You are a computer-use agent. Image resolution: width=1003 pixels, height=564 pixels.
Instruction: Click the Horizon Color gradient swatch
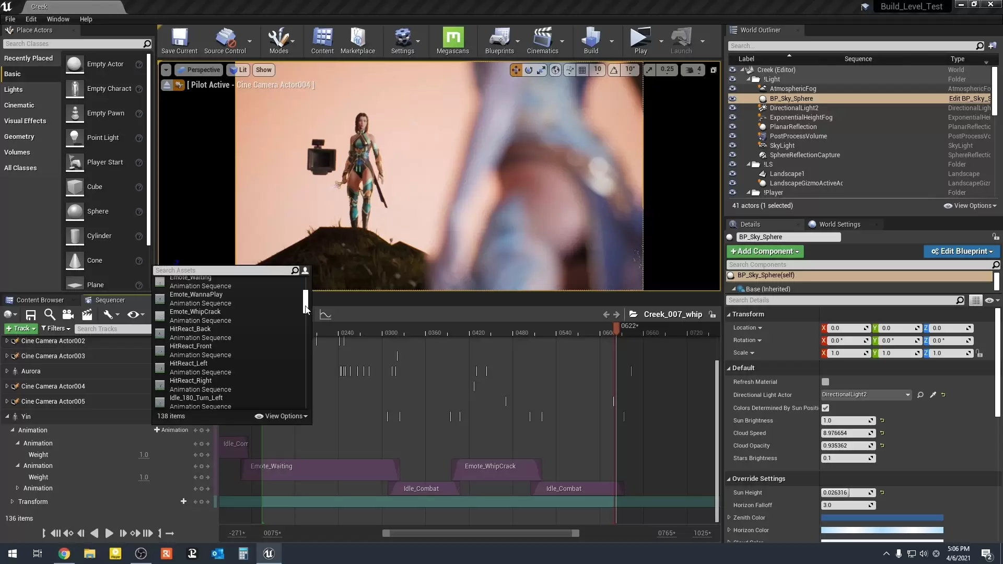click(x=882, y=530)
